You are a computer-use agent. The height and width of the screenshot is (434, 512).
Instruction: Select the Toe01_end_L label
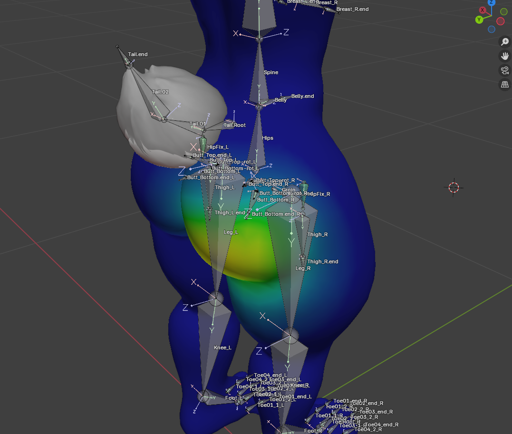point(296,396)
